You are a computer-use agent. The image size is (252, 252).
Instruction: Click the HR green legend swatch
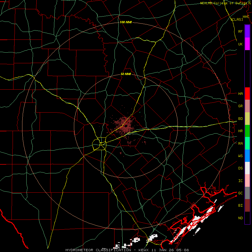(x=247, y=131)
